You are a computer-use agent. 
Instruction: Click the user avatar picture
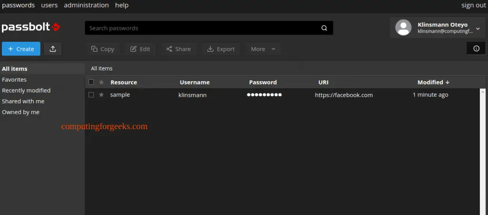click(x=403, y=27)
